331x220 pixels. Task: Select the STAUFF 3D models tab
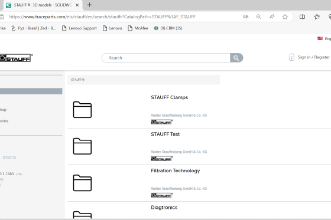pyautogui.click(x=43, y=5)
